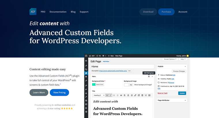Click the Purchase button in the header
The height and width of the screenshot is (118, 219).
(x=166, y=12)
